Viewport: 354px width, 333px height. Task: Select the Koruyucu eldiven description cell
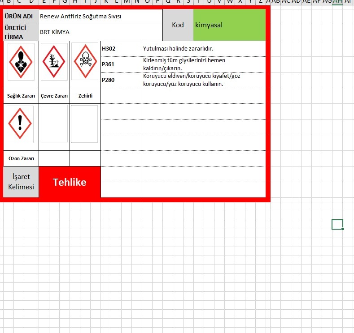point(204,80)
